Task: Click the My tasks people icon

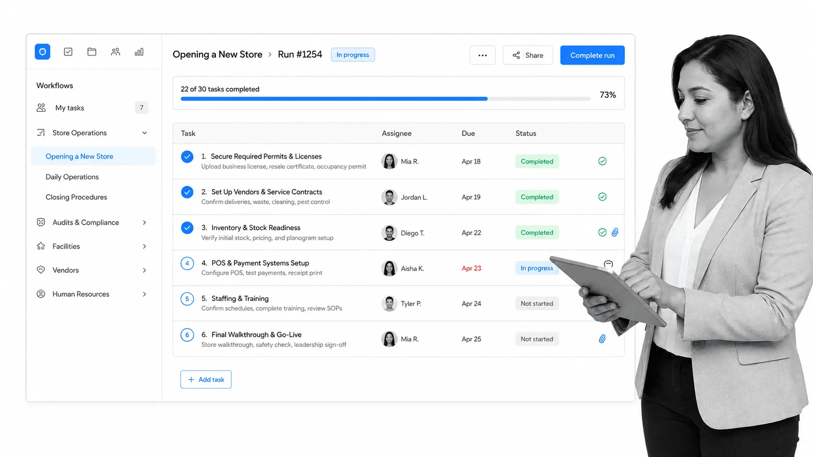Action: coord(41,108)
